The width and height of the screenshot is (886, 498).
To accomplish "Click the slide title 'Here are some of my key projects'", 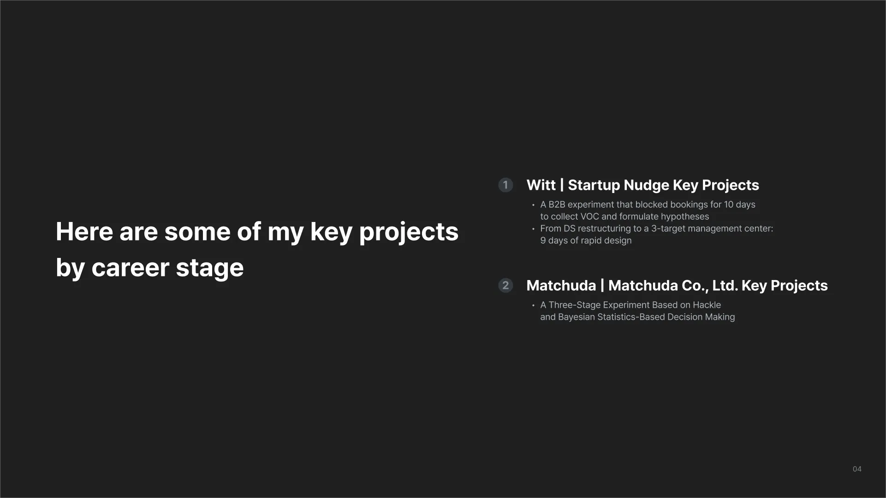I will tap(257, 232).
